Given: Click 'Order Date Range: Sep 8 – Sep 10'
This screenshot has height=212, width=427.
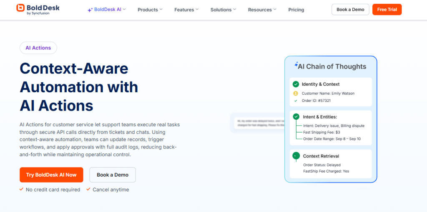Looking at the screenshot, I should [x=332, y=139].
